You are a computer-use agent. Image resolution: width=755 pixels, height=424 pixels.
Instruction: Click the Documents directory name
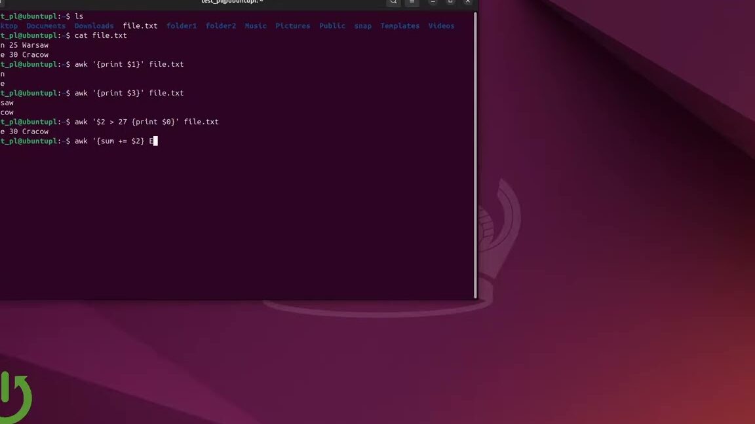46,26
